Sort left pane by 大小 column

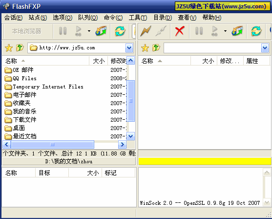click(98, 61)
